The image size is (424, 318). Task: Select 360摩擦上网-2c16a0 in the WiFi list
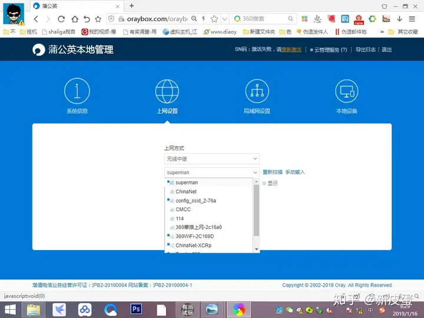point(208,227)
